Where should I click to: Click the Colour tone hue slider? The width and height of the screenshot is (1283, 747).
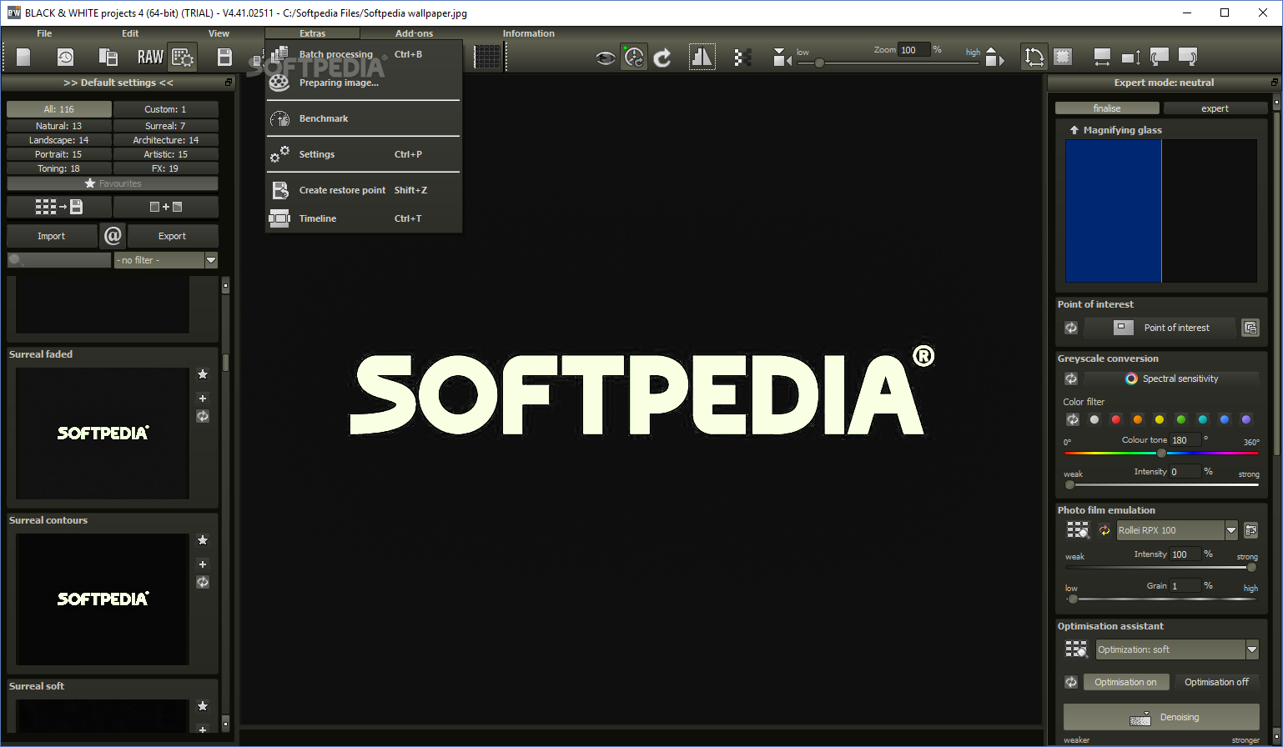click(1161, 453)
